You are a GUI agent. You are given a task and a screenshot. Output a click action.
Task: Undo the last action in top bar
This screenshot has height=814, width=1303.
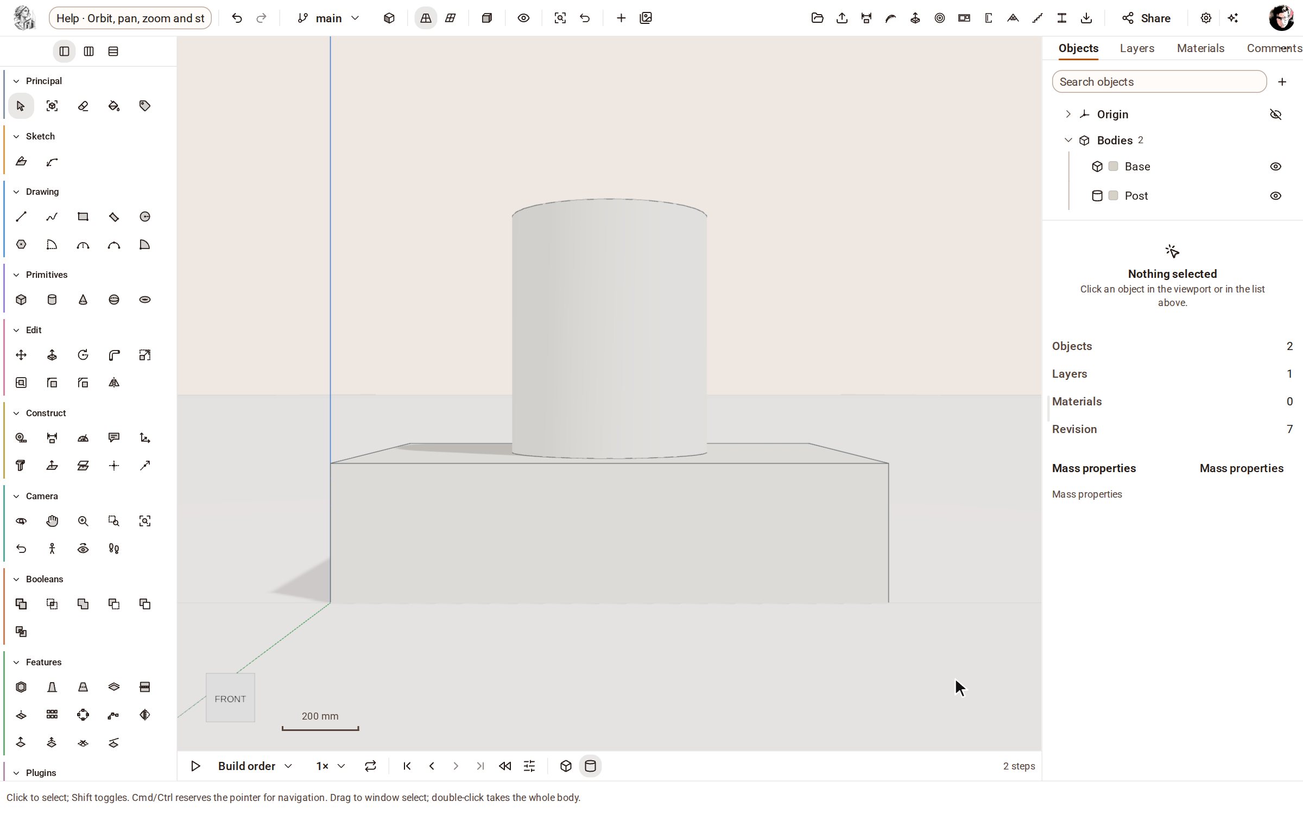[x=237, y=18]
